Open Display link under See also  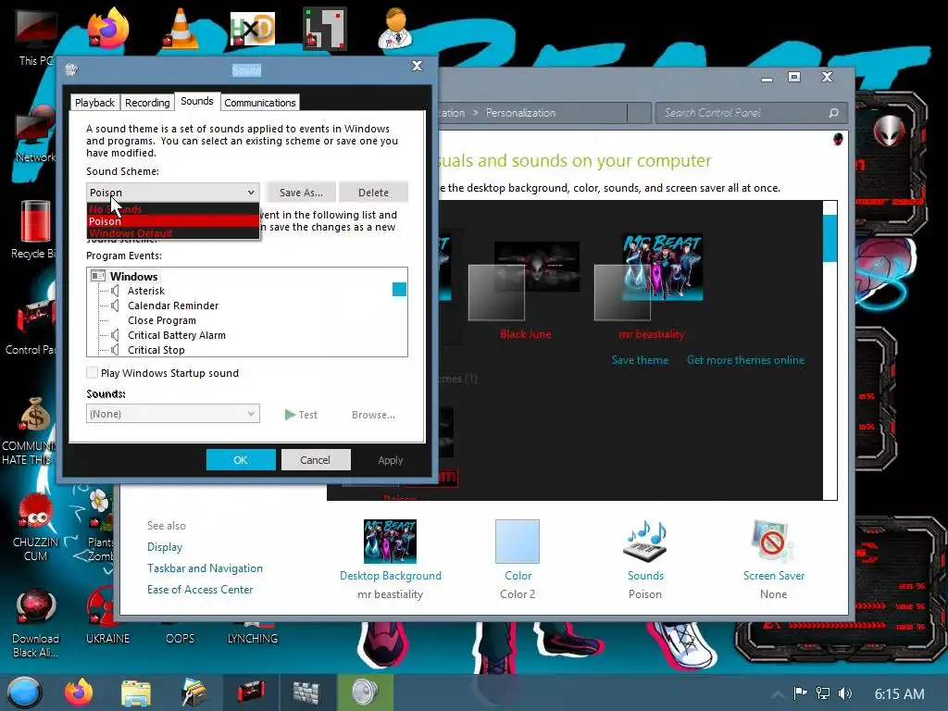tap(165, 546)
